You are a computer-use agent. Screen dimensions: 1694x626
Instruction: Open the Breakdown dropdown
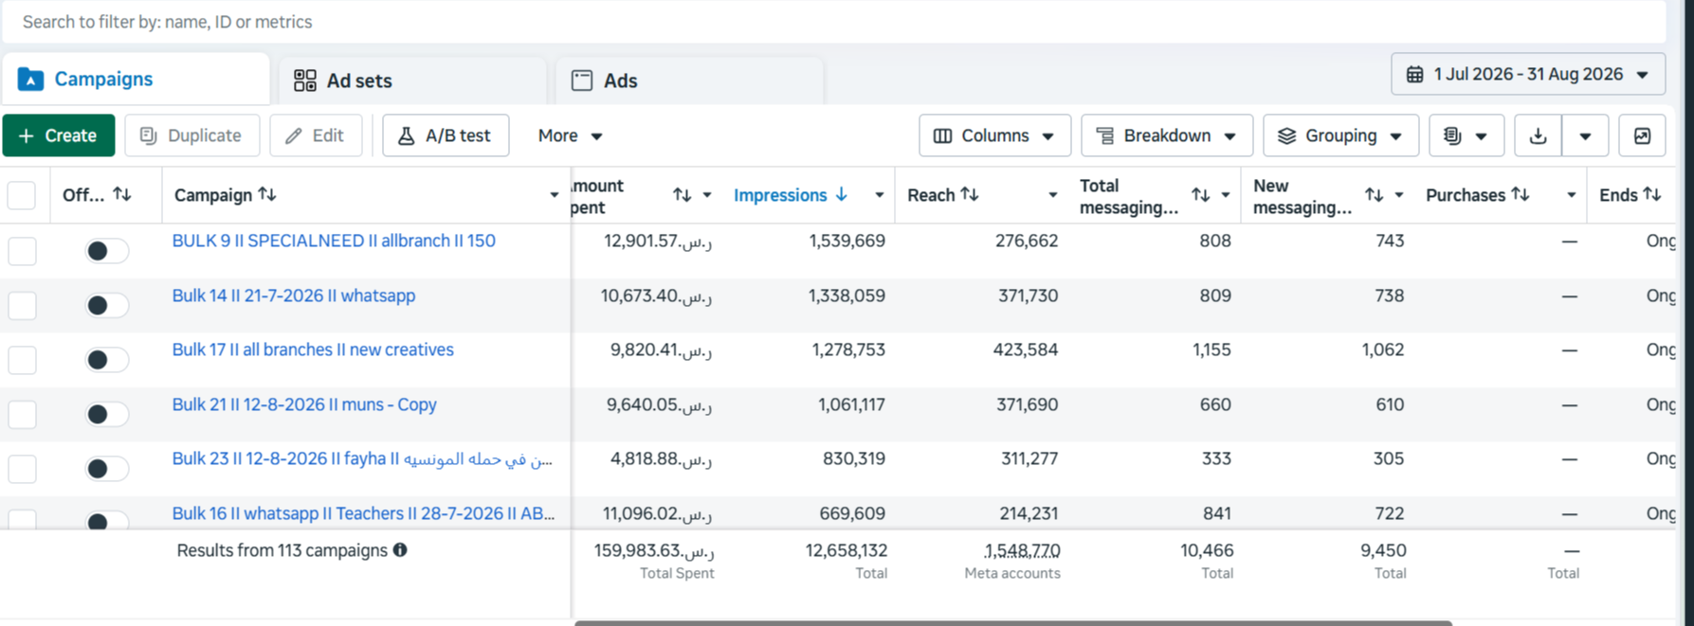tap(1167, 135)
